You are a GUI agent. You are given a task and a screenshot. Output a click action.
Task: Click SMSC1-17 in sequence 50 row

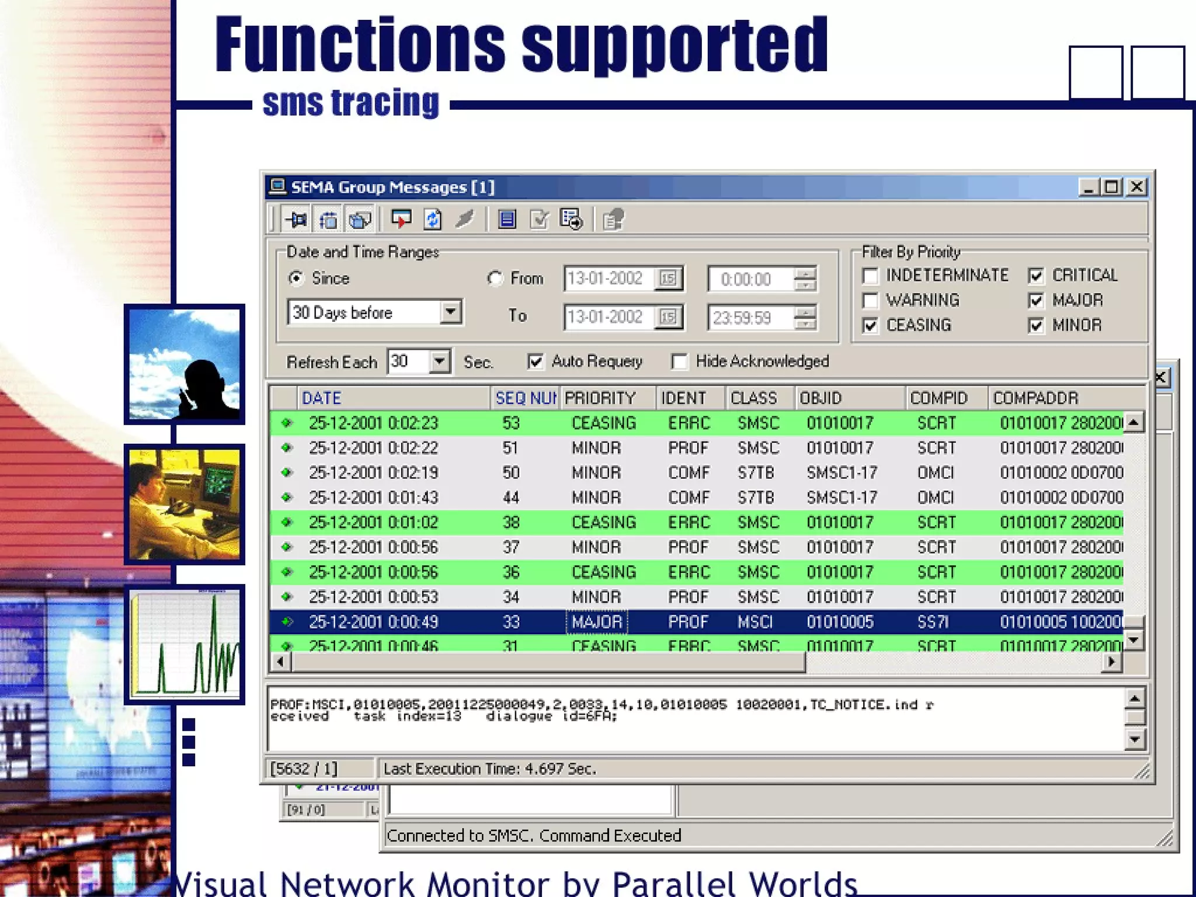click(x=842, y=472)
